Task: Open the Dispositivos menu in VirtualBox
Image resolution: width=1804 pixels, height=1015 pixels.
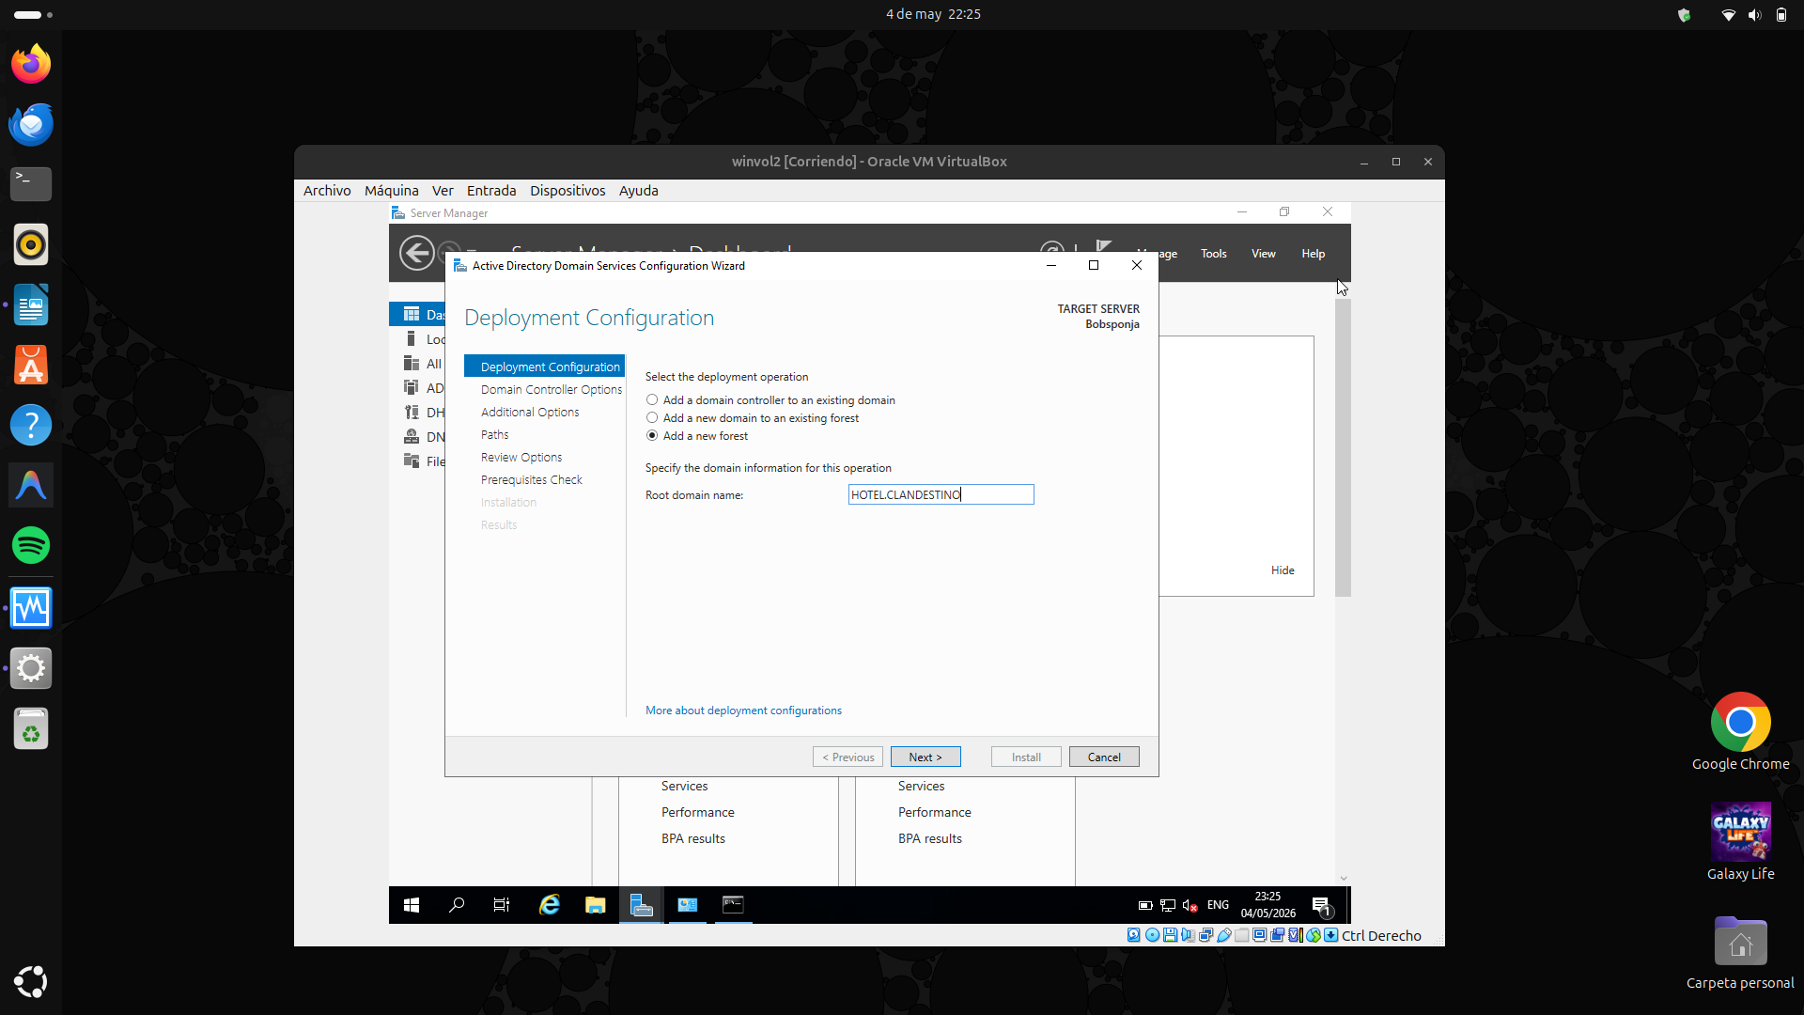Action: [x=568, y=190]
